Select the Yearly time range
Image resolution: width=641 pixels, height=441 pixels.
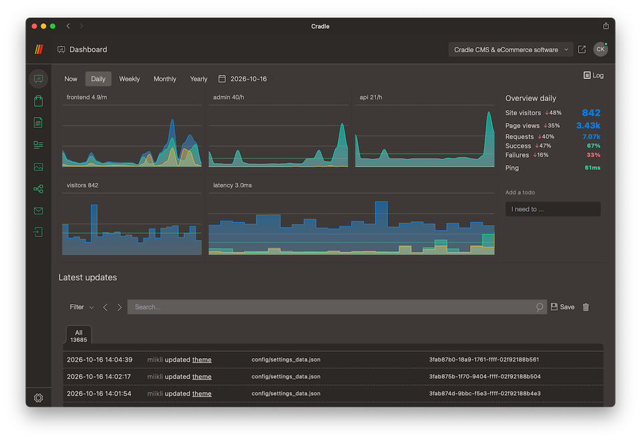[199, 79]
